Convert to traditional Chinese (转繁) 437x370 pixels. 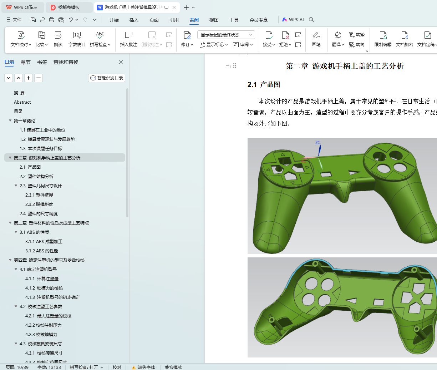357,35
